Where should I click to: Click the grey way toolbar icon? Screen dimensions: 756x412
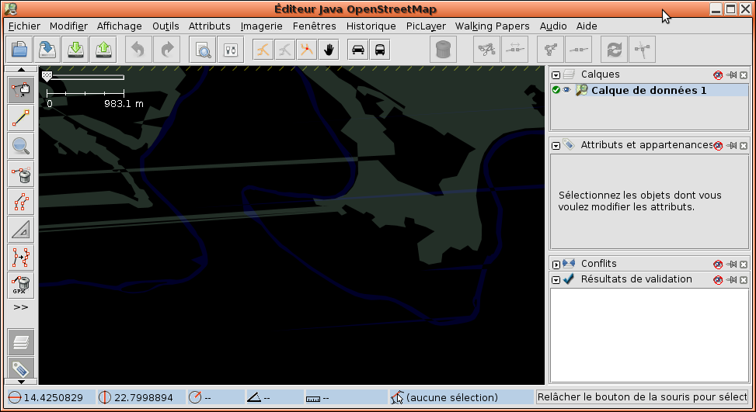[x=285, y=49]
